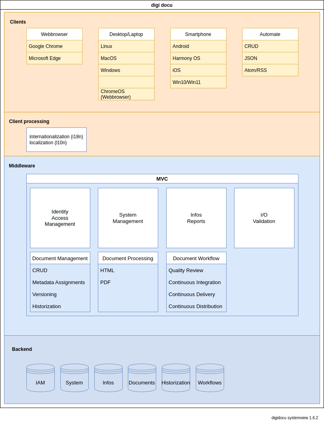The width and height of the screenshot is (324, 424).
Task: Click the Identity Access Management block
Action: [x=60, y=218]
